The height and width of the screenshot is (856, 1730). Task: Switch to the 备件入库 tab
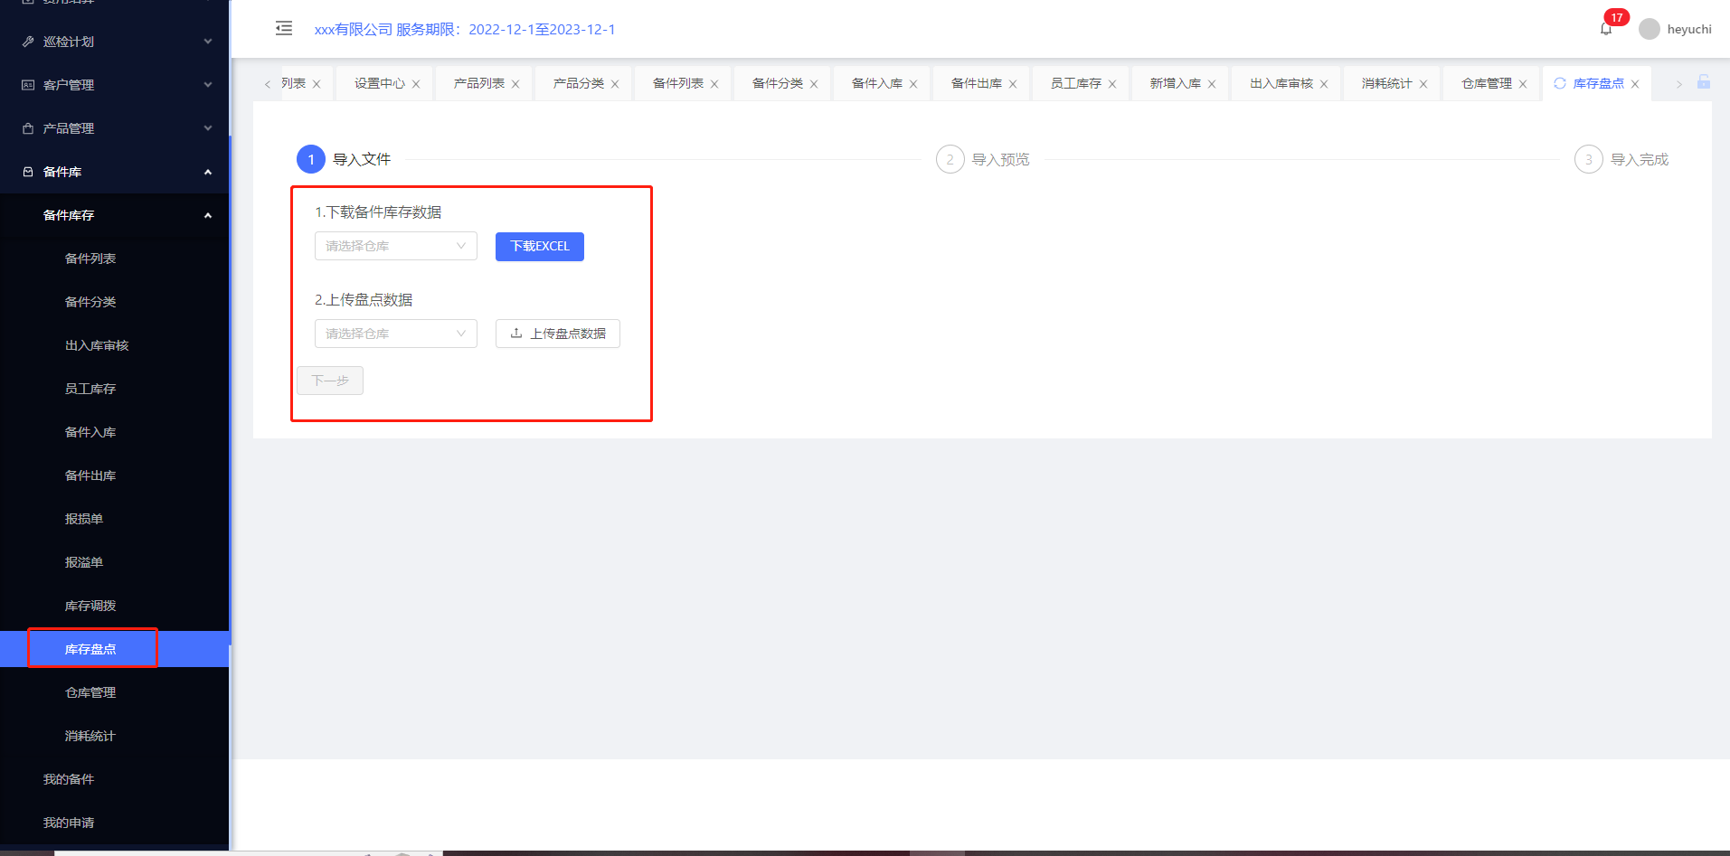click(876, 83)
